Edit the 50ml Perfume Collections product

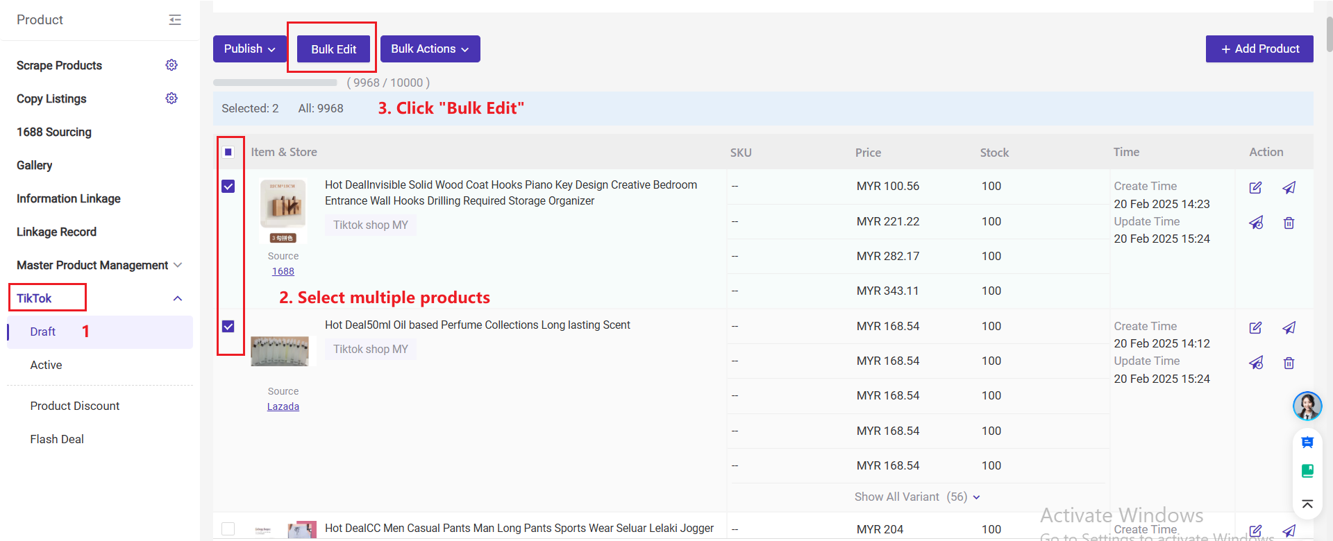(x=1255, y=327)
